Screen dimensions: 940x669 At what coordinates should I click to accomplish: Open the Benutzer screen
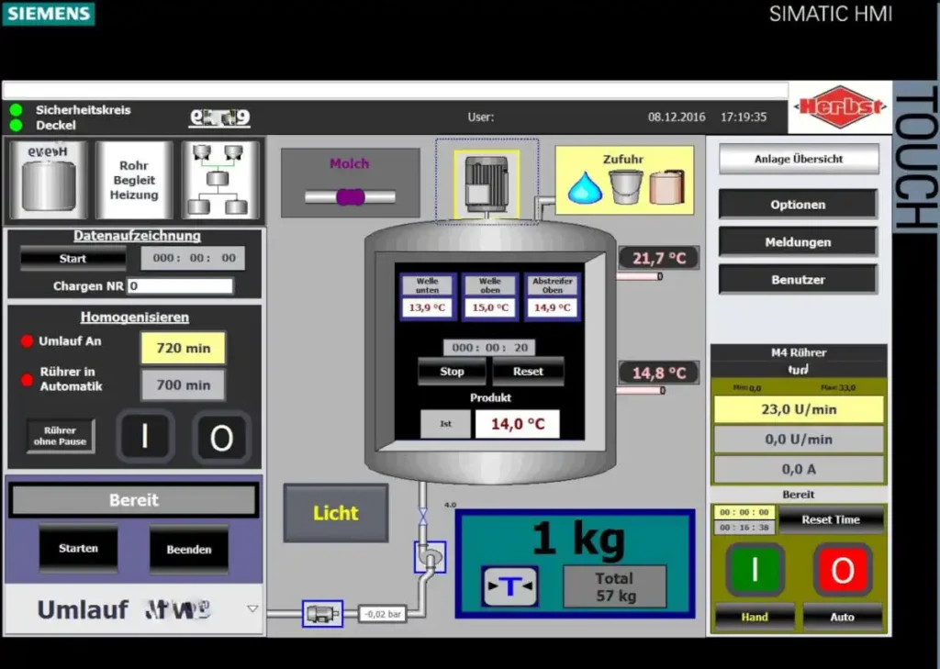click(798, 280)
